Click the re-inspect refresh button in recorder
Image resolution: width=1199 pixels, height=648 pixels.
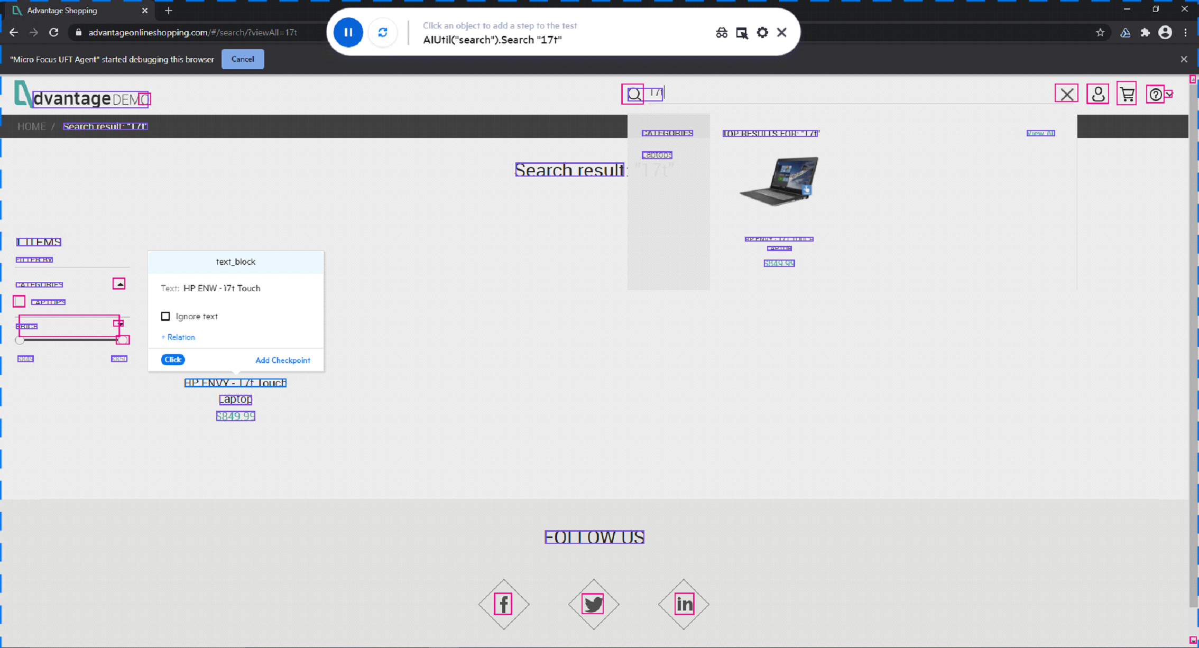(x=383, y=32)
